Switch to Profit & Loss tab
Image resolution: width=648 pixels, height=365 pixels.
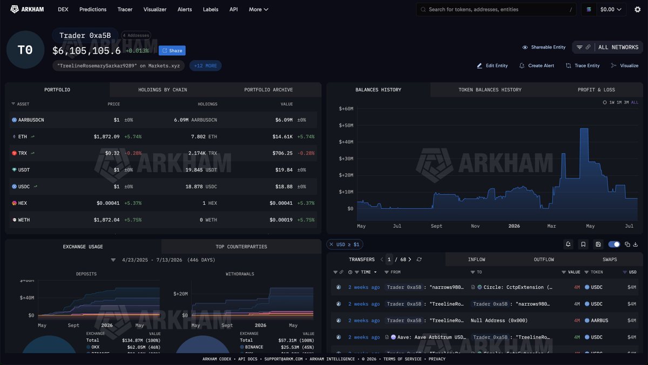[x=596, y=89]
